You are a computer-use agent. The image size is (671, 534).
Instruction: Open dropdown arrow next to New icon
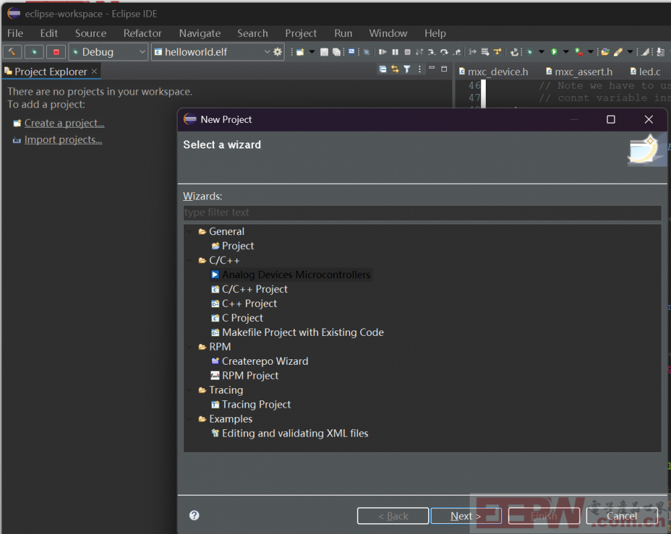(312, 52)
